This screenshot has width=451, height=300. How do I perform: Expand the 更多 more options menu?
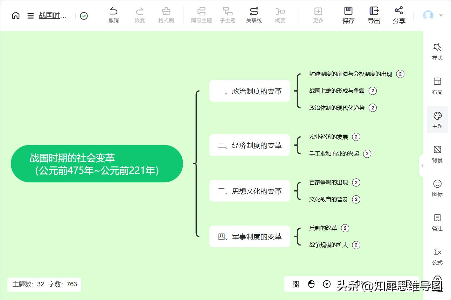click(x=318, y=15)
